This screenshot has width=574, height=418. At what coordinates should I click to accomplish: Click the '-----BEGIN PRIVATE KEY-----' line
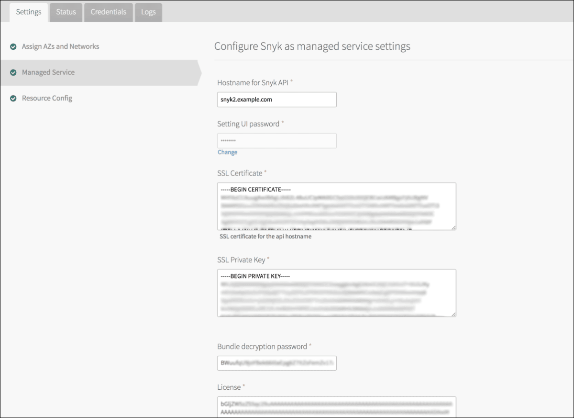coord(256,276)
